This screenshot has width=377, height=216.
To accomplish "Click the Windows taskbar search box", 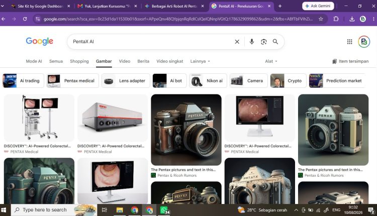I will 54,210.
